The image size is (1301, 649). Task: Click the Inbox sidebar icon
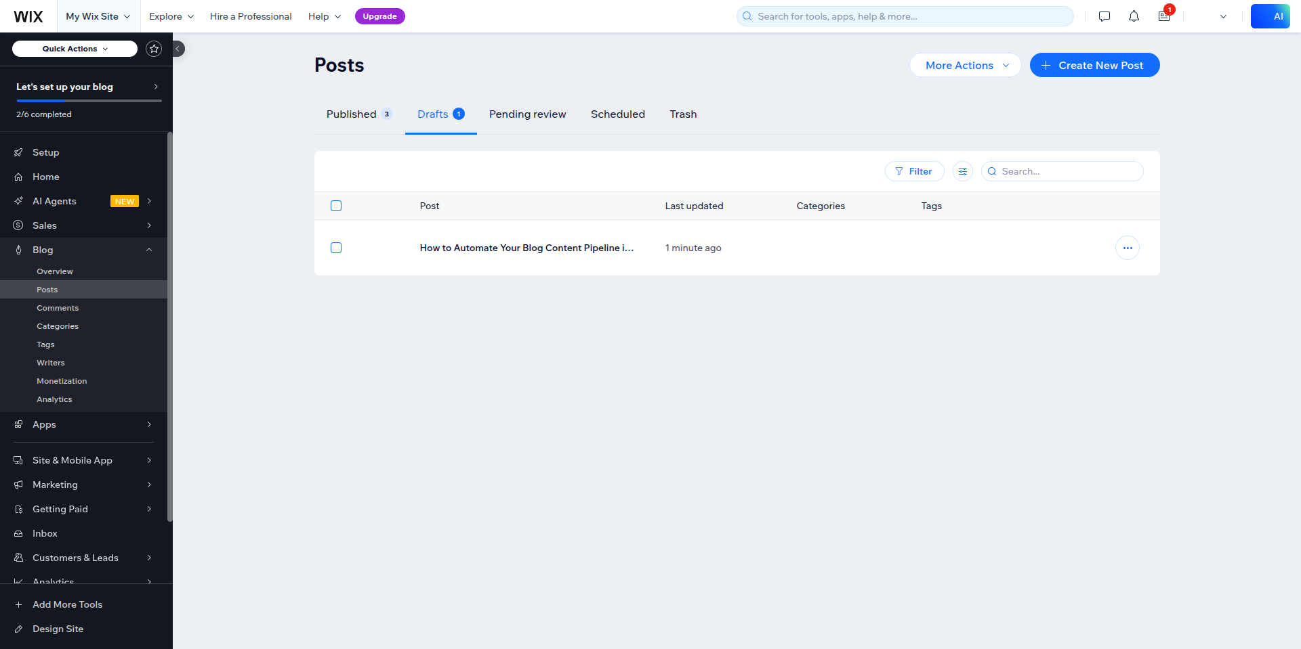(x=18, y=533)
